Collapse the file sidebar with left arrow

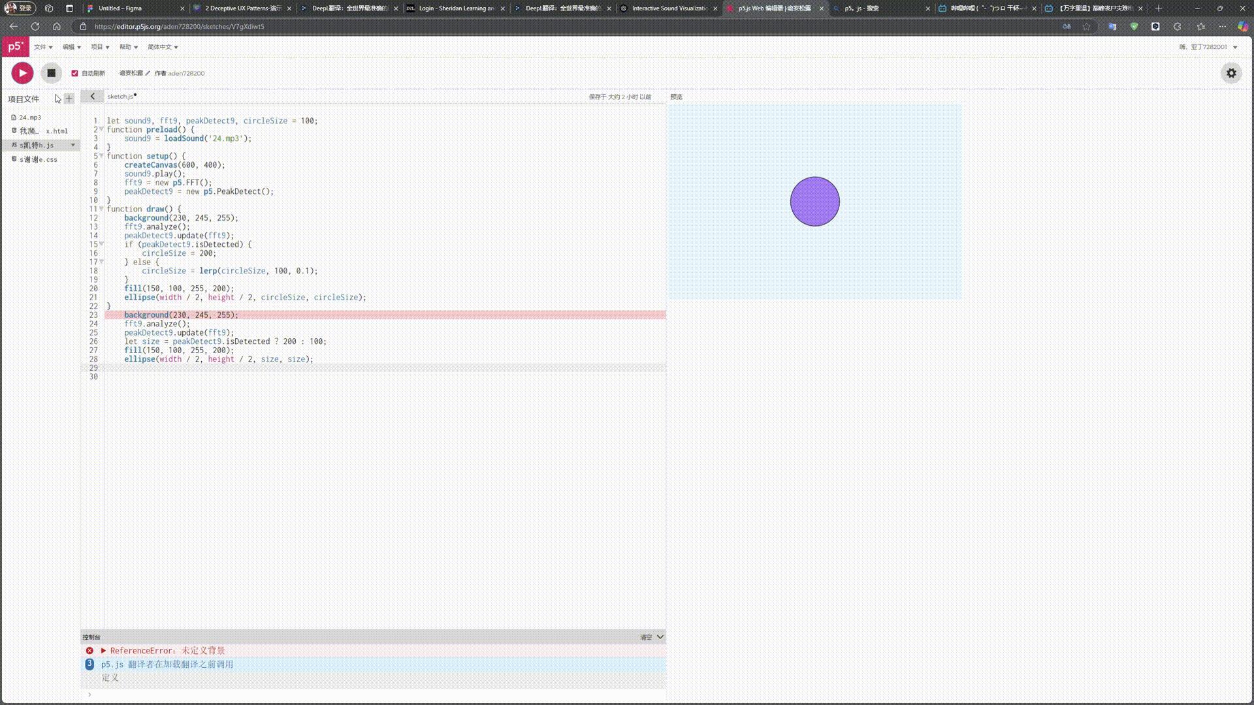point(92,97)
